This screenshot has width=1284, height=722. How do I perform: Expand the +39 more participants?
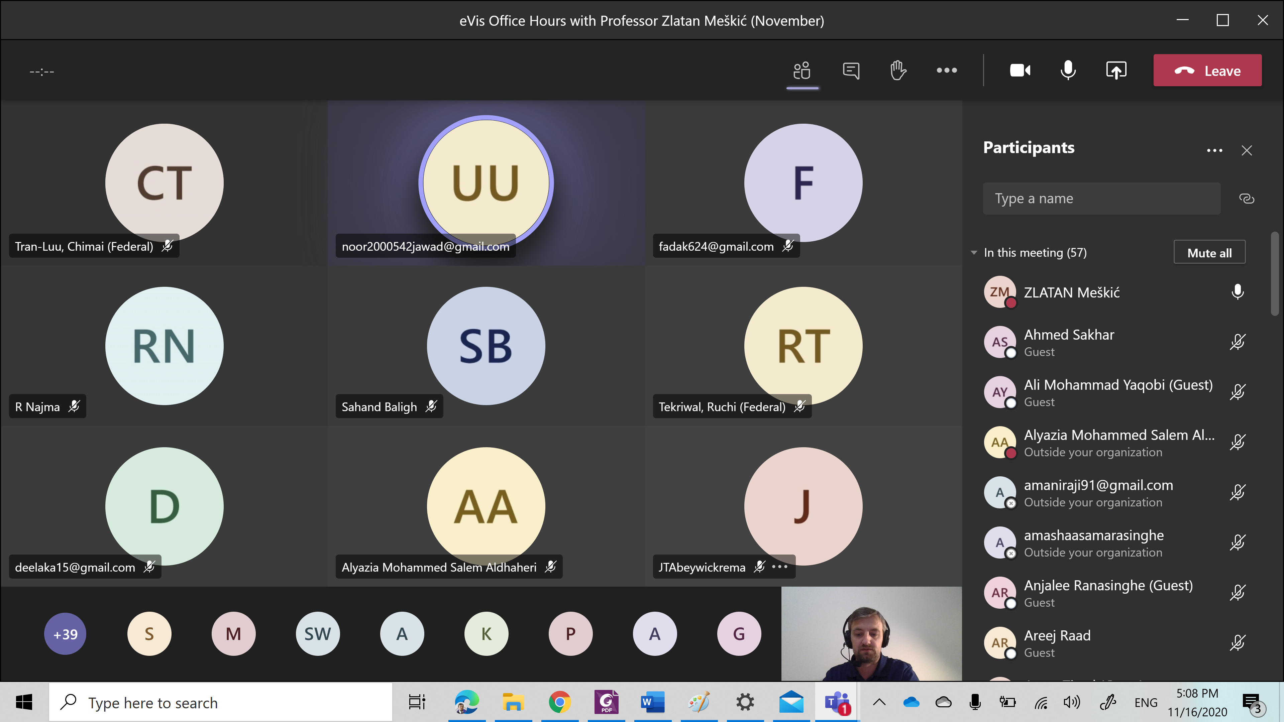[66, 633]
